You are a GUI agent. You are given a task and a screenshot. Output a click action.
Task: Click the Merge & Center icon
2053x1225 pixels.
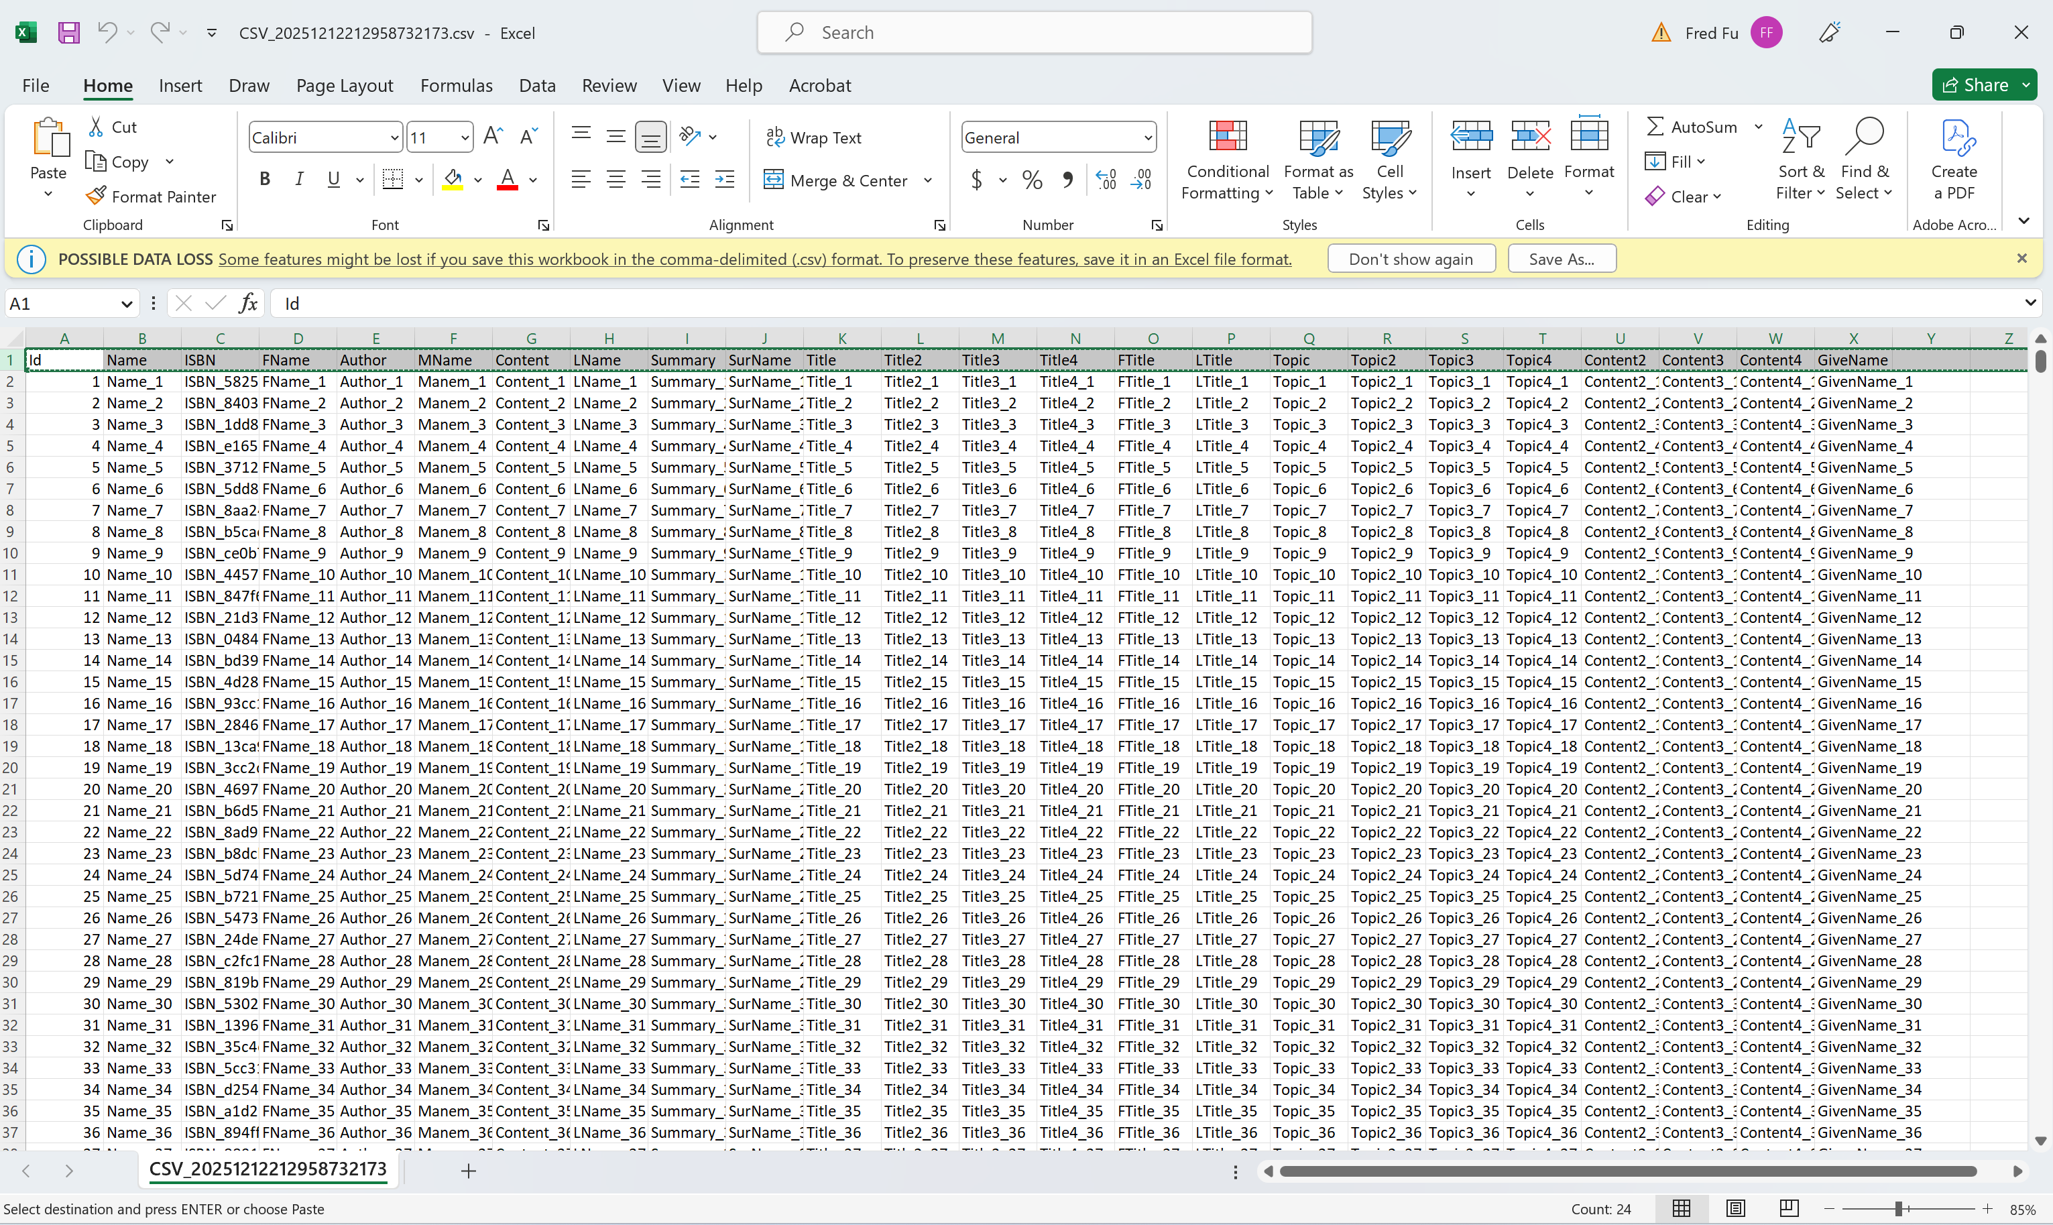tap(774, 180)
